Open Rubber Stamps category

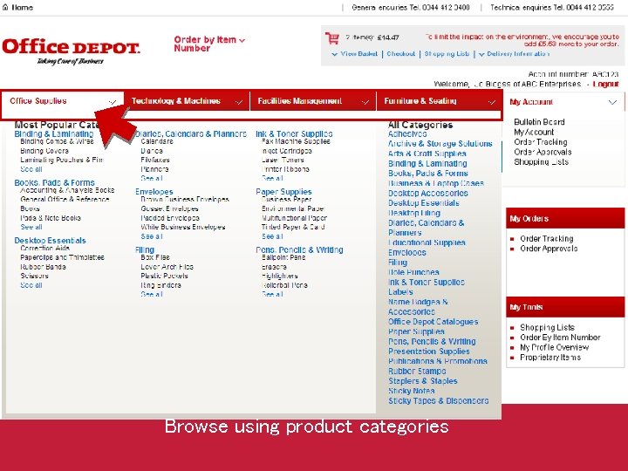tap(417, 372)
